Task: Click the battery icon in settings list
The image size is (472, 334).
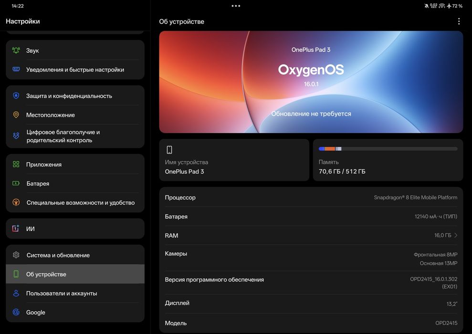Action: [x=16, y=183]
